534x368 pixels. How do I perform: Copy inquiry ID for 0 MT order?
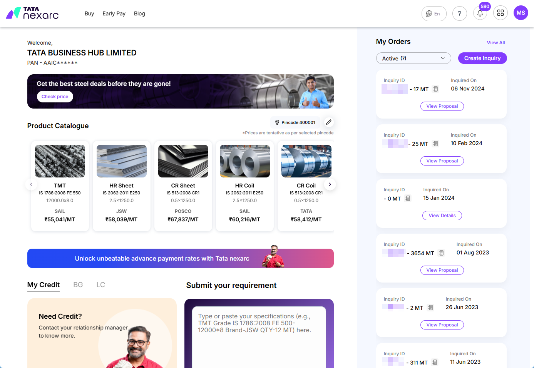(408, 198)
